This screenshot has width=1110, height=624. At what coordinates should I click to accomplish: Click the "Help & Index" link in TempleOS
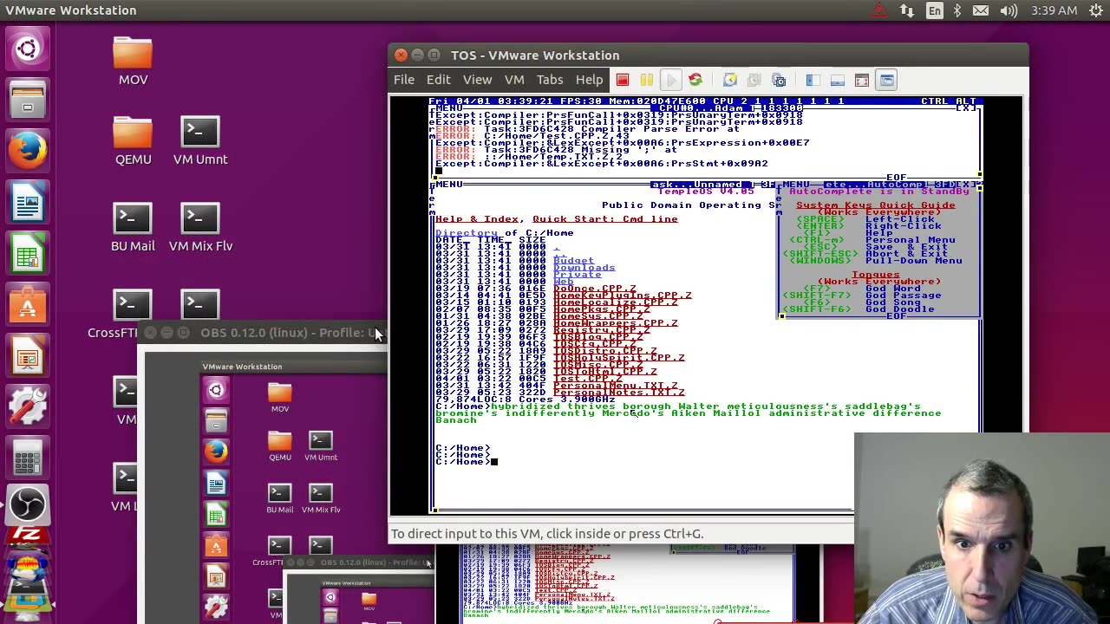(476, 219)
